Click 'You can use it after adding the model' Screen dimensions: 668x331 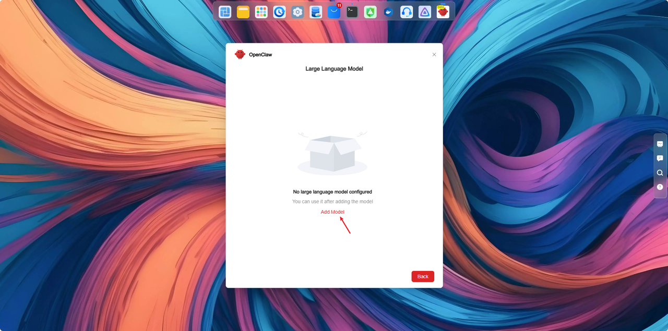coord(332,201)
